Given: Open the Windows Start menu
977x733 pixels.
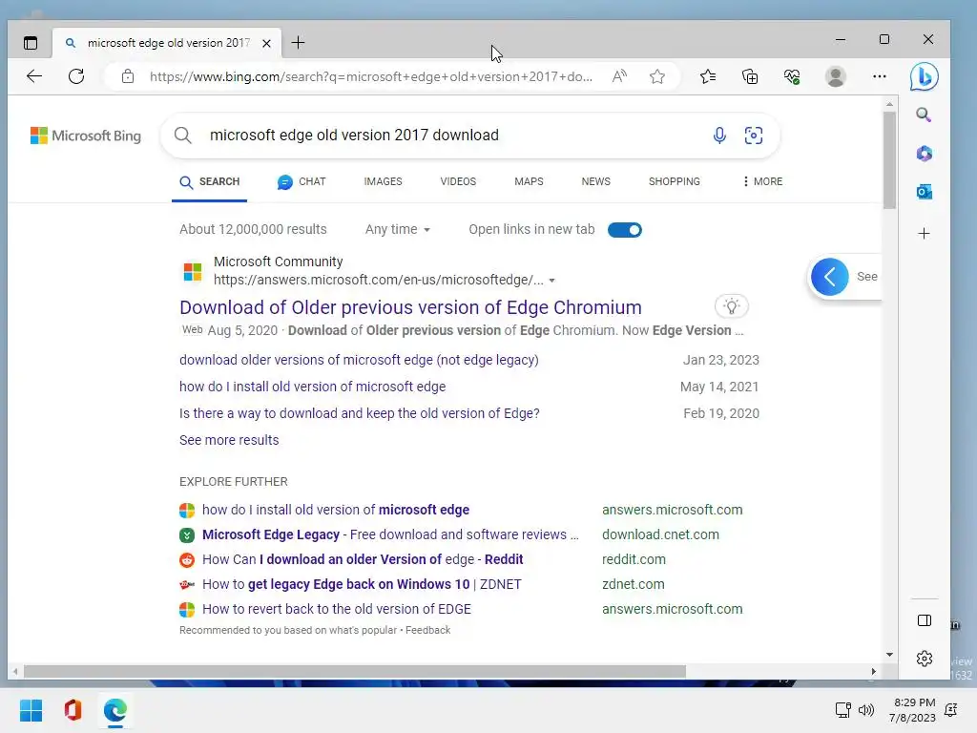Looking at the screenshot, I should tap(31, 710).
